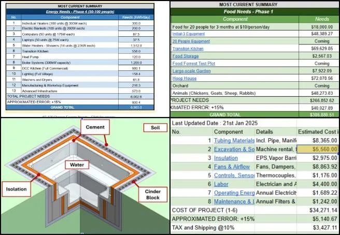
Task: Select the Washers and Dryers row
Action: click(80, 80)
